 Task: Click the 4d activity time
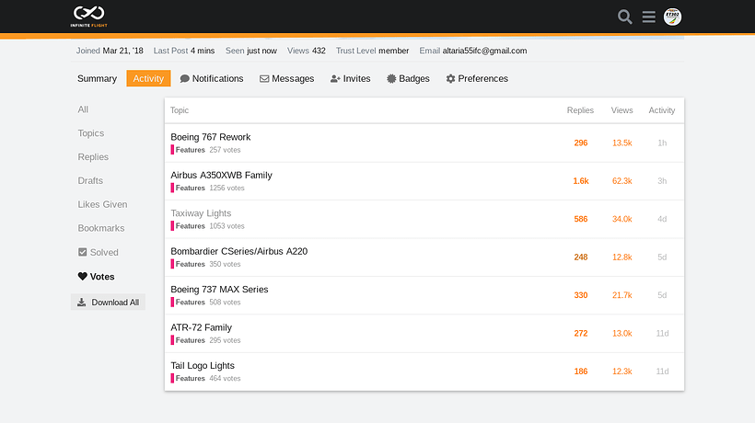662,219
